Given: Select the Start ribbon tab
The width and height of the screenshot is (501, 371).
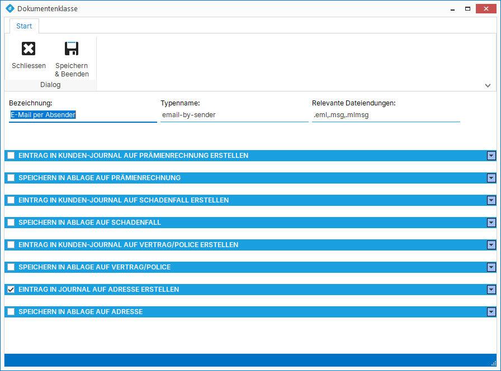Looking at the screenshot, I should pyautogui.click(x=24, y=26).
